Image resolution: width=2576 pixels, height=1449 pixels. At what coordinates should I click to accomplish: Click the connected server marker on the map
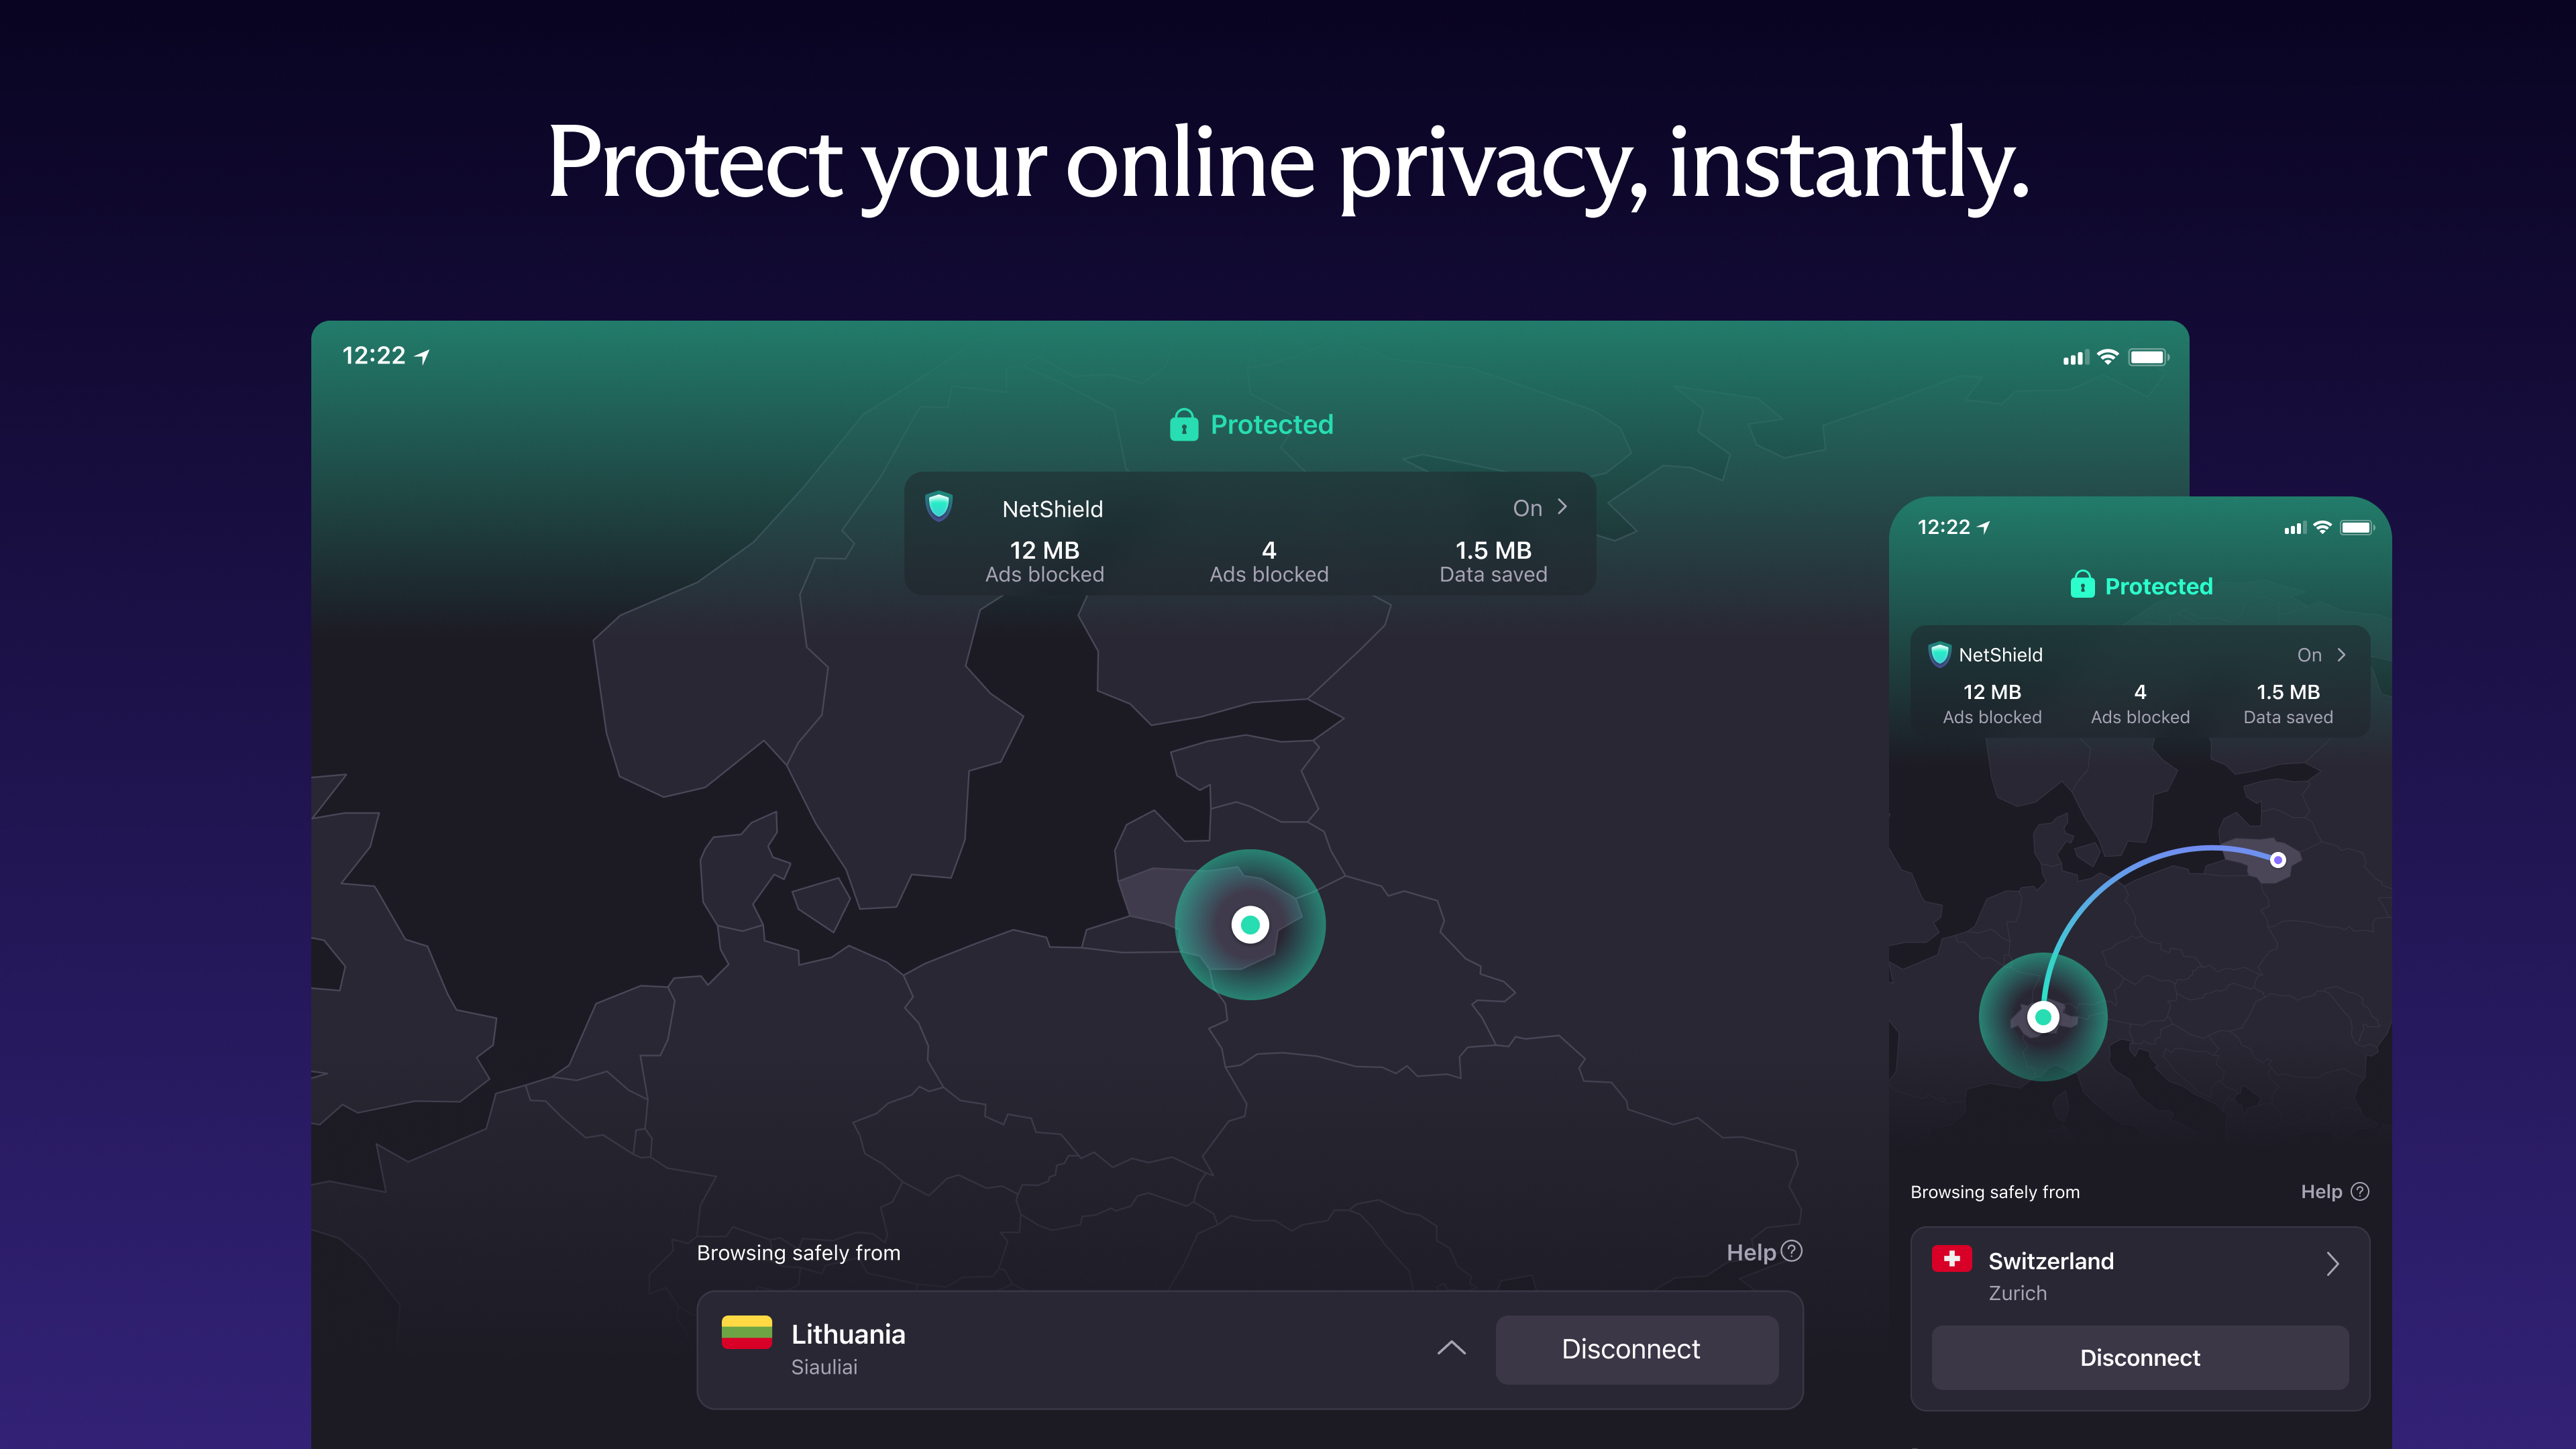point(1251,924)
